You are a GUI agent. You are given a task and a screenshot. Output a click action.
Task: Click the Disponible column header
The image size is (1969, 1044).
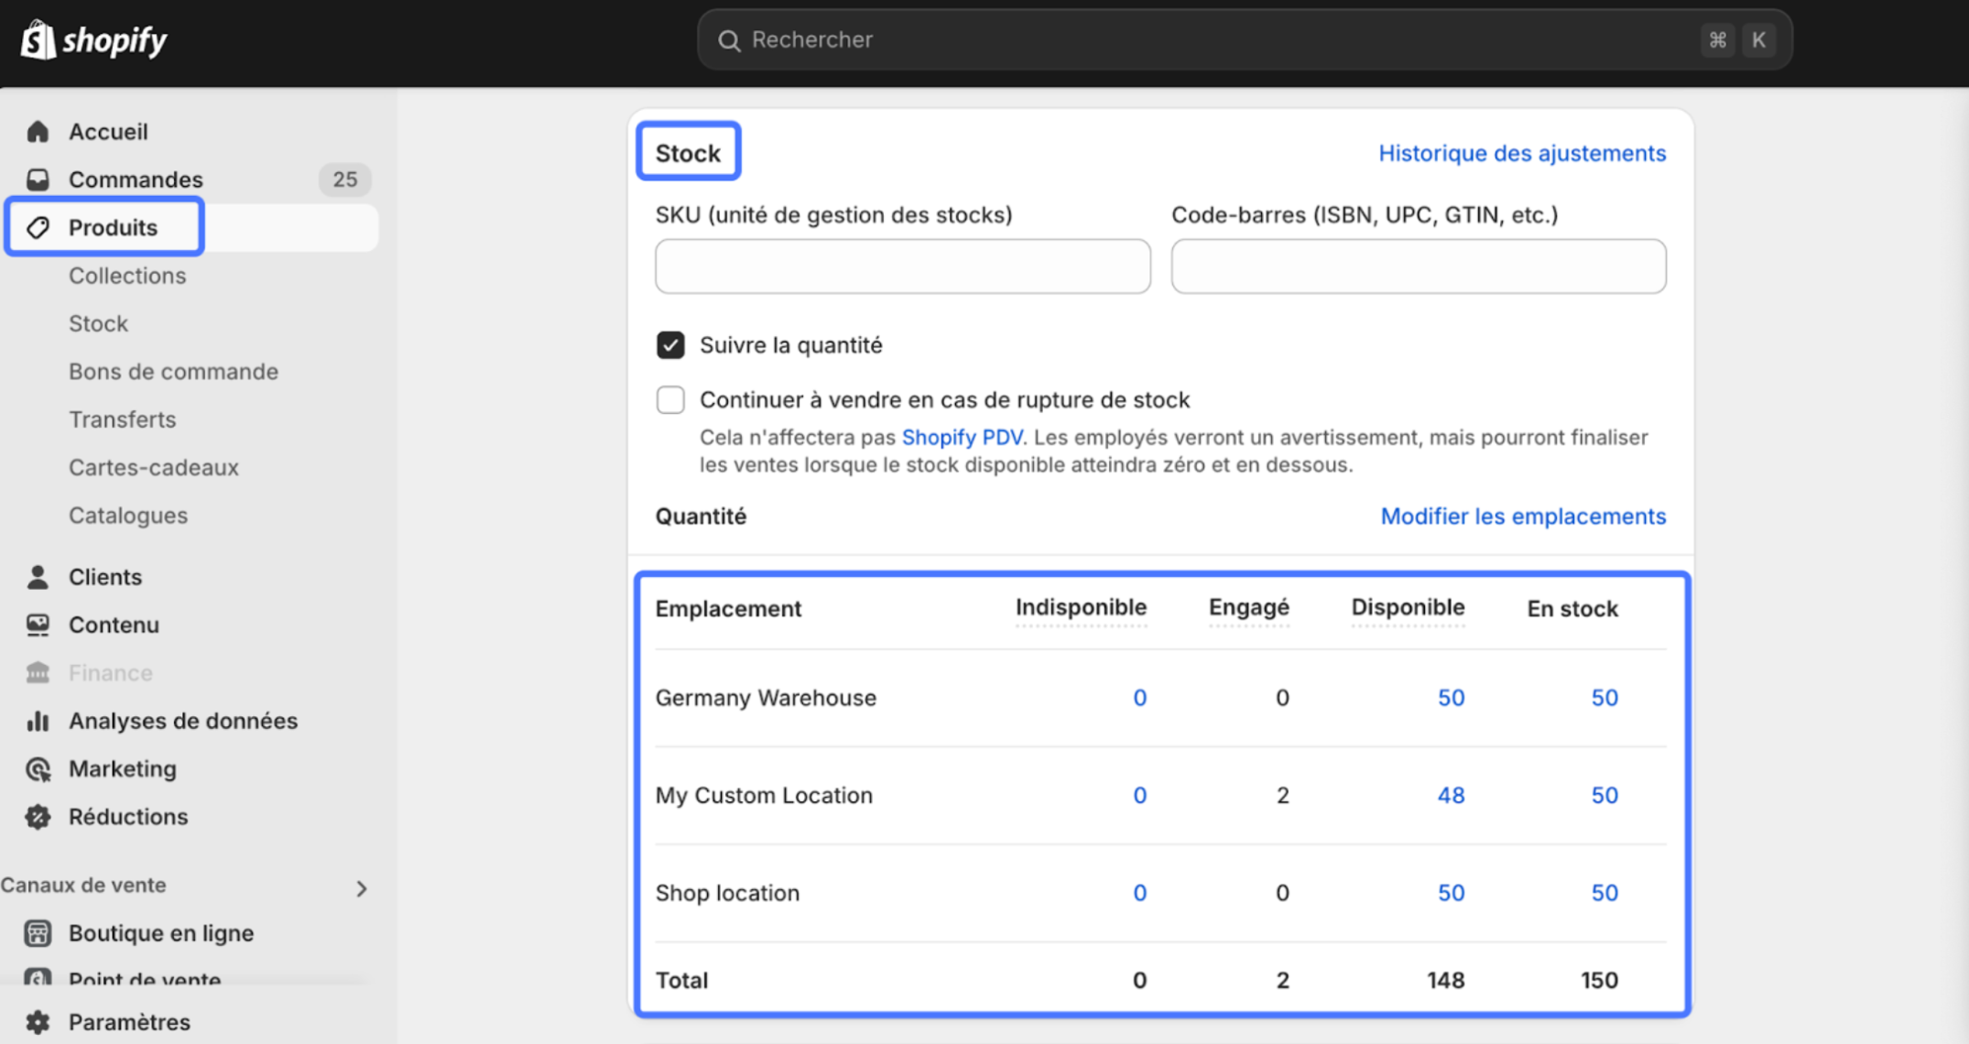[1408, 607]
